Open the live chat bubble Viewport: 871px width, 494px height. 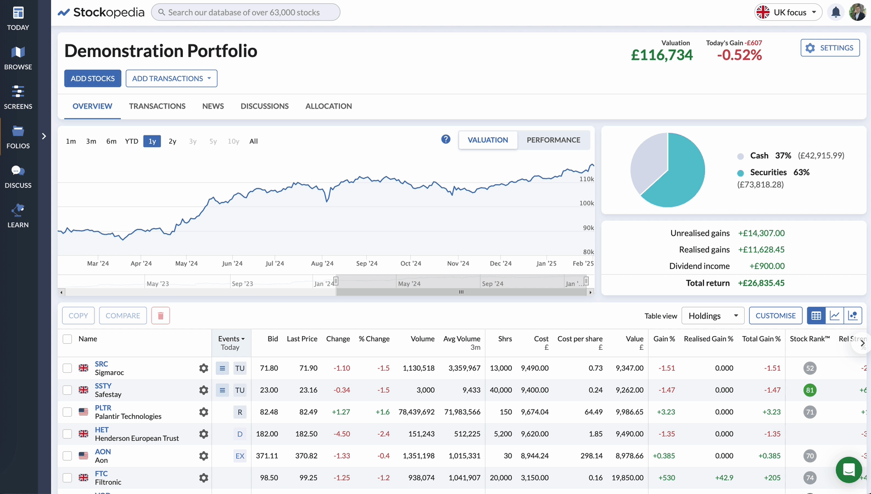(x=849, y=470)
